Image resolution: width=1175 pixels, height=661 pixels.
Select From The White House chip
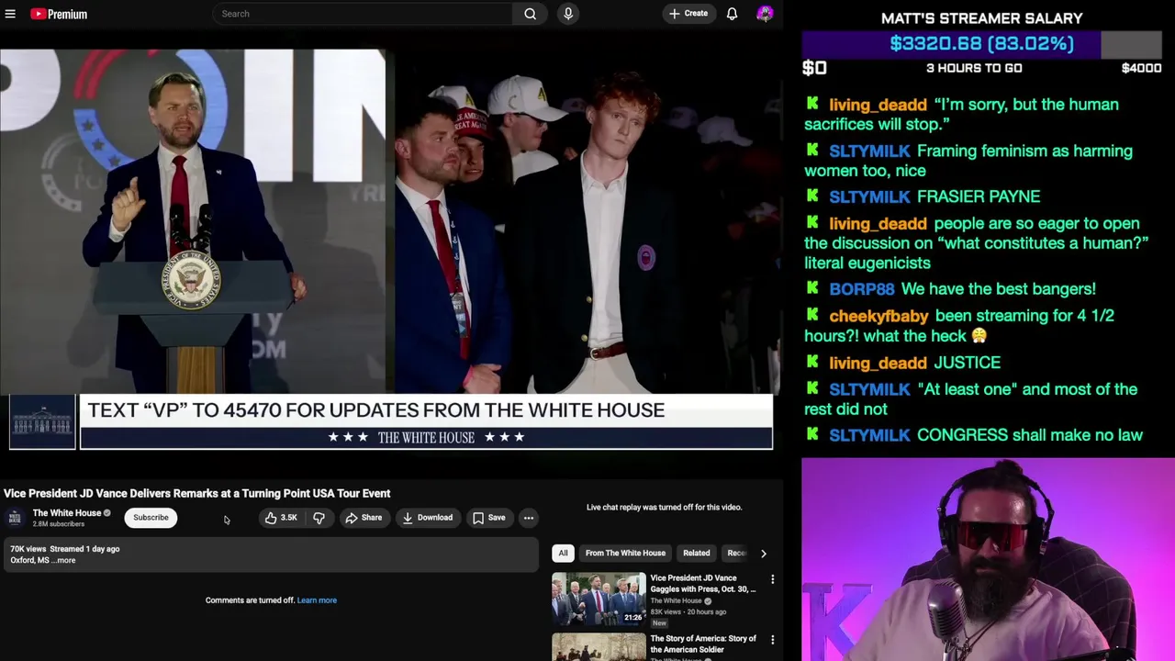pyautogui.click(x=625, y=553)
